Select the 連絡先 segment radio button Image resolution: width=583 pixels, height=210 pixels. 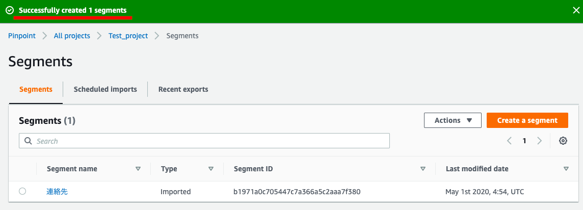click(x=22, y=191)
